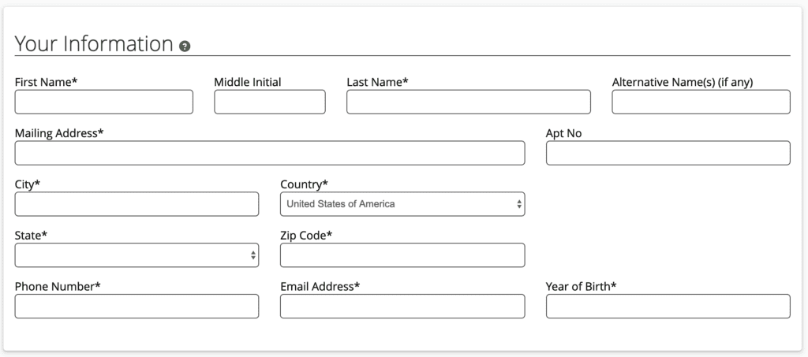Select the Year of Birth field
Image resolution: width=808 pixels, height=357 pixels.
(x=668, y=307)
